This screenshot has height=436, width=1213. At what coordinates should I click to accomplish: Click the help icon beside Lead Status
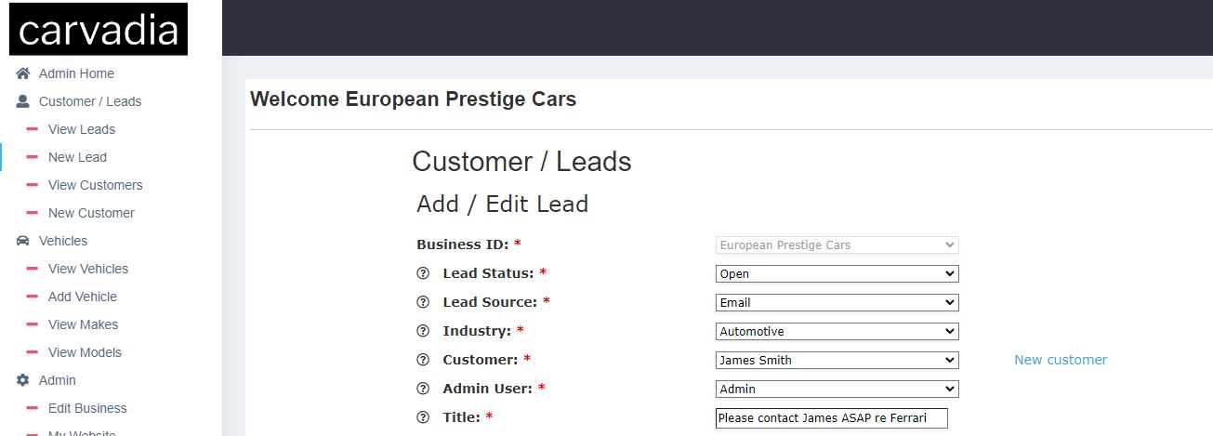coord(423,273)
